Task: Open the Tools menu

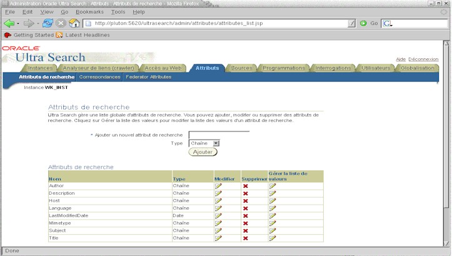Action: click(118, 12)
